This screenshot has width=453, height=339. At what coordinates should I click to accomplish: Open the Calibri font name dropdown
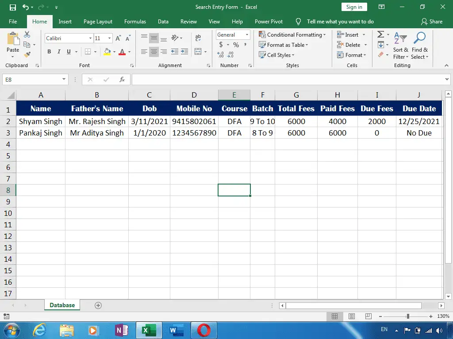90,38
